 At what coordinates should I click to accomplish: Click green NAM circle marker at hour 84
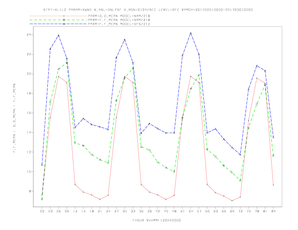click(273, 156)
